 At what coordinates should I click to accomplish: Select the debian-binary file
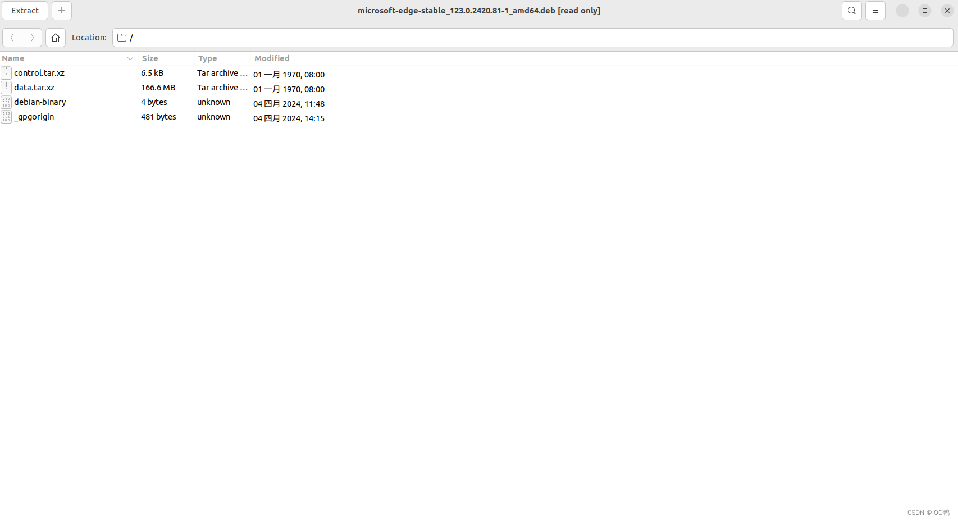pos(40,102)
